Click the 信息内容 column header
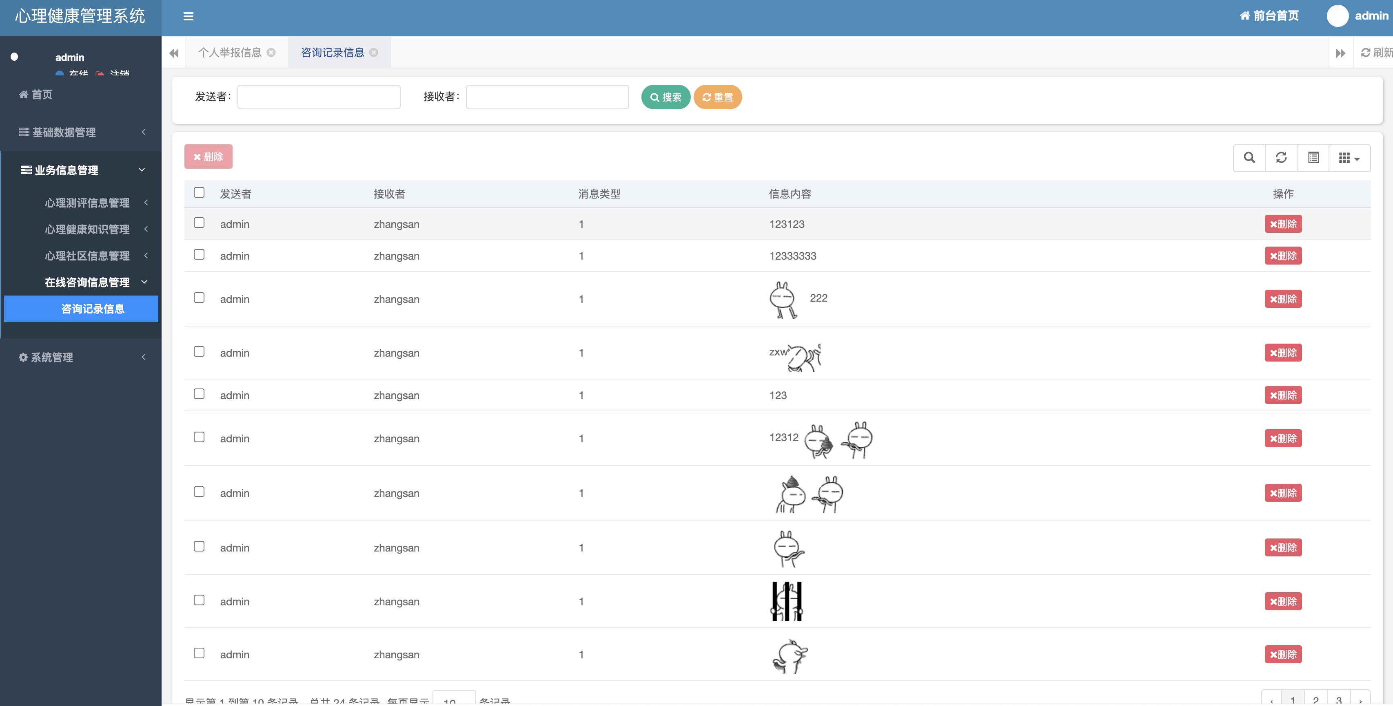The image size is (1393, 706). (790, 193)
